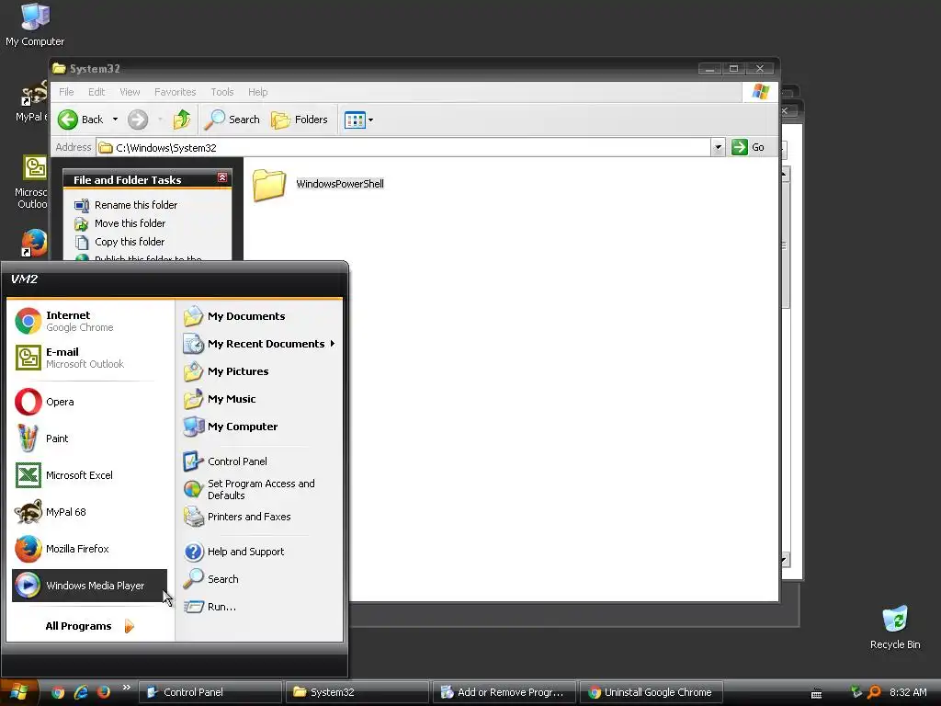
Task: Open Help and Support
Action: [x=259, y=552]
